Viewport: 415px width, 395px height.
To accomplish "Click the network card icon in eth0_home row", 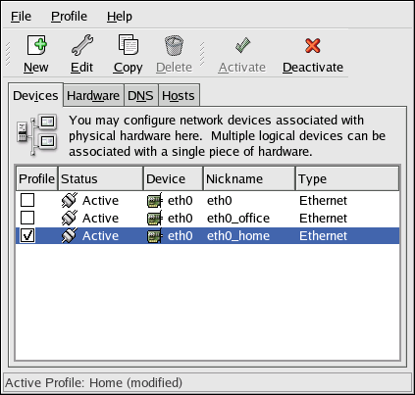I will click(x=154, y=236).
